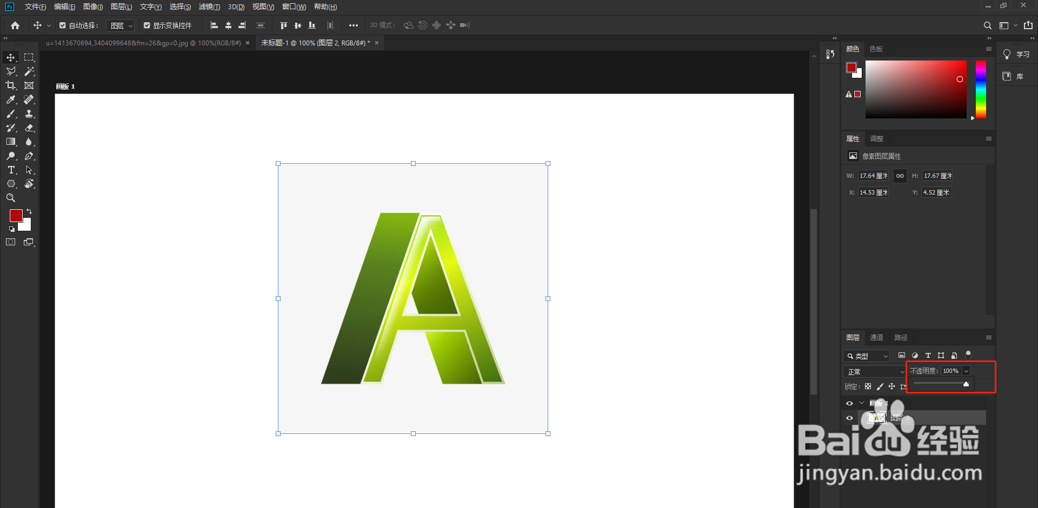Select the Eyedropper tool

click(11, 99)
